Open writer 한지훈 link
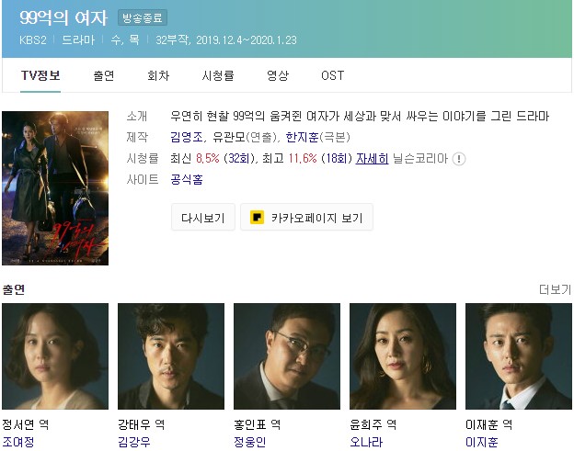Viewport: 574px width, 451px height. (302, 137)
